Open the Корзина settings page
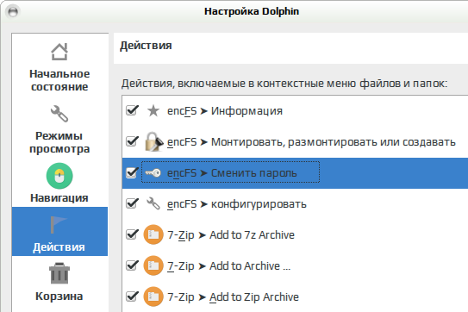The height and width of the screenshot is (312, 468). (59, 282)
